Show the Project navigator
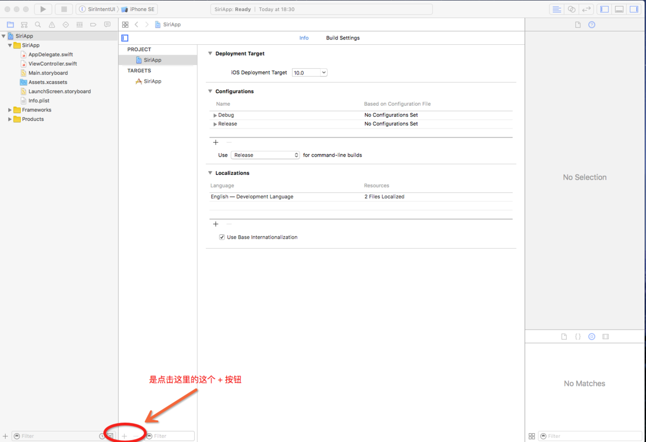646x442 pixels. click(x=10, y=24)
